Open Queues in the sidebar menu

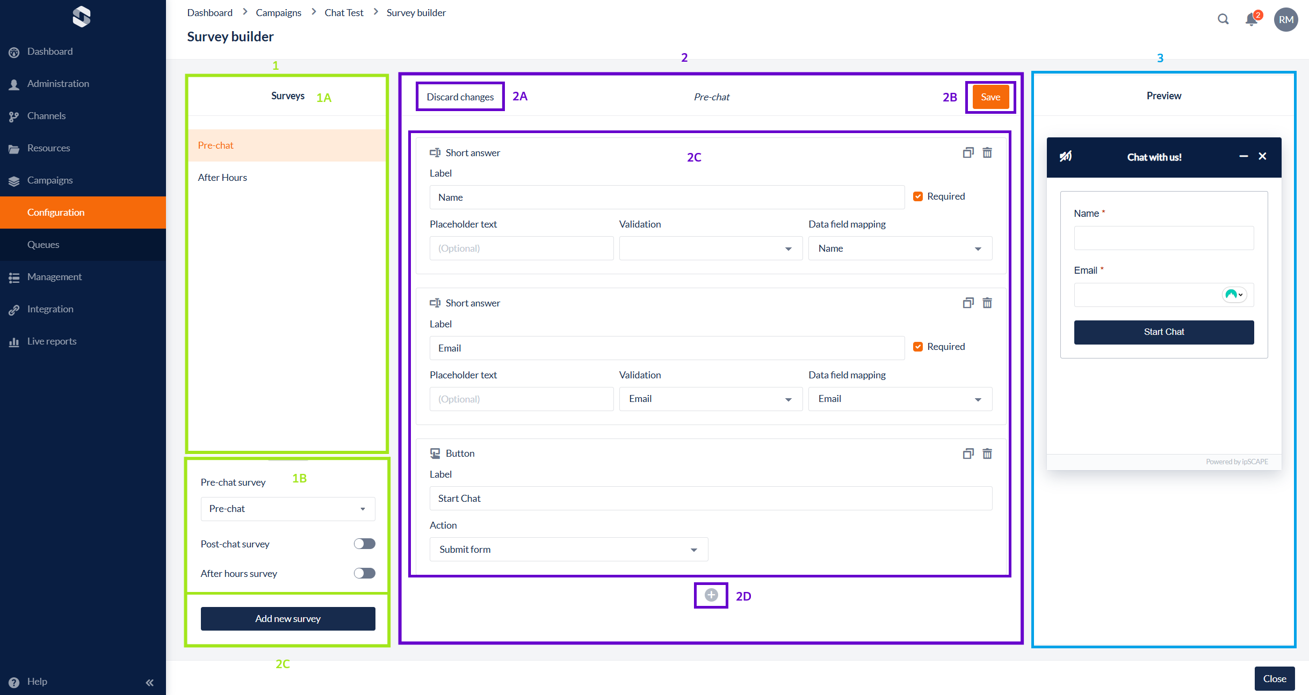point(44,245)
